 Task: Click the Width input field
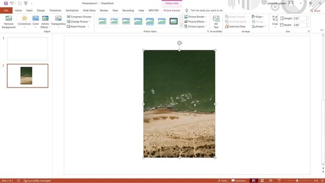click(x=299, y=25)
